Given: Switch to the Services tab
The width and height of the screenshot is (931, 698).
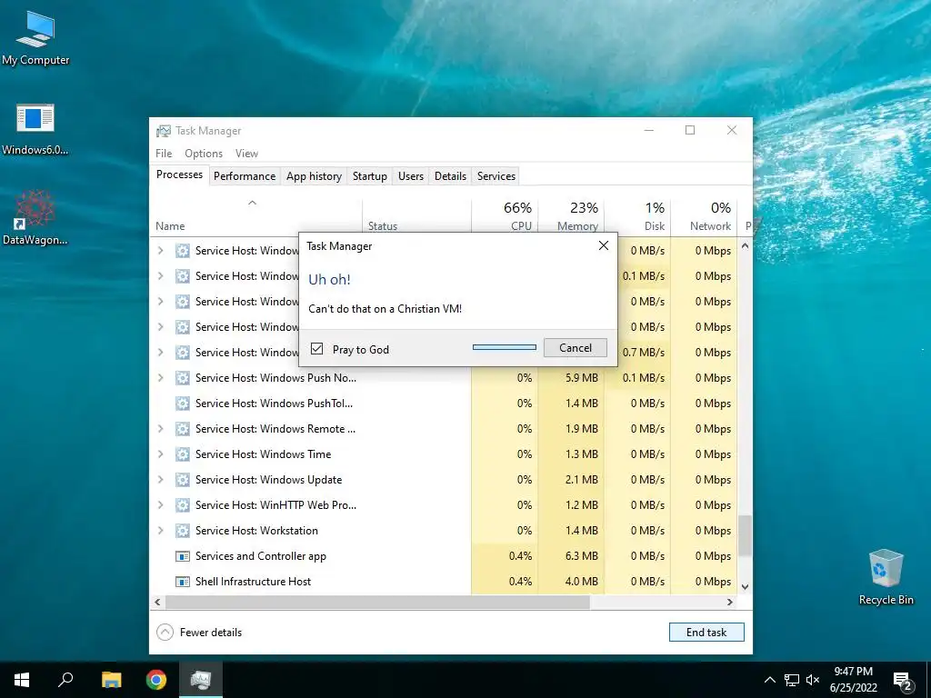Looking at the screenshot, I should point(496,175).
